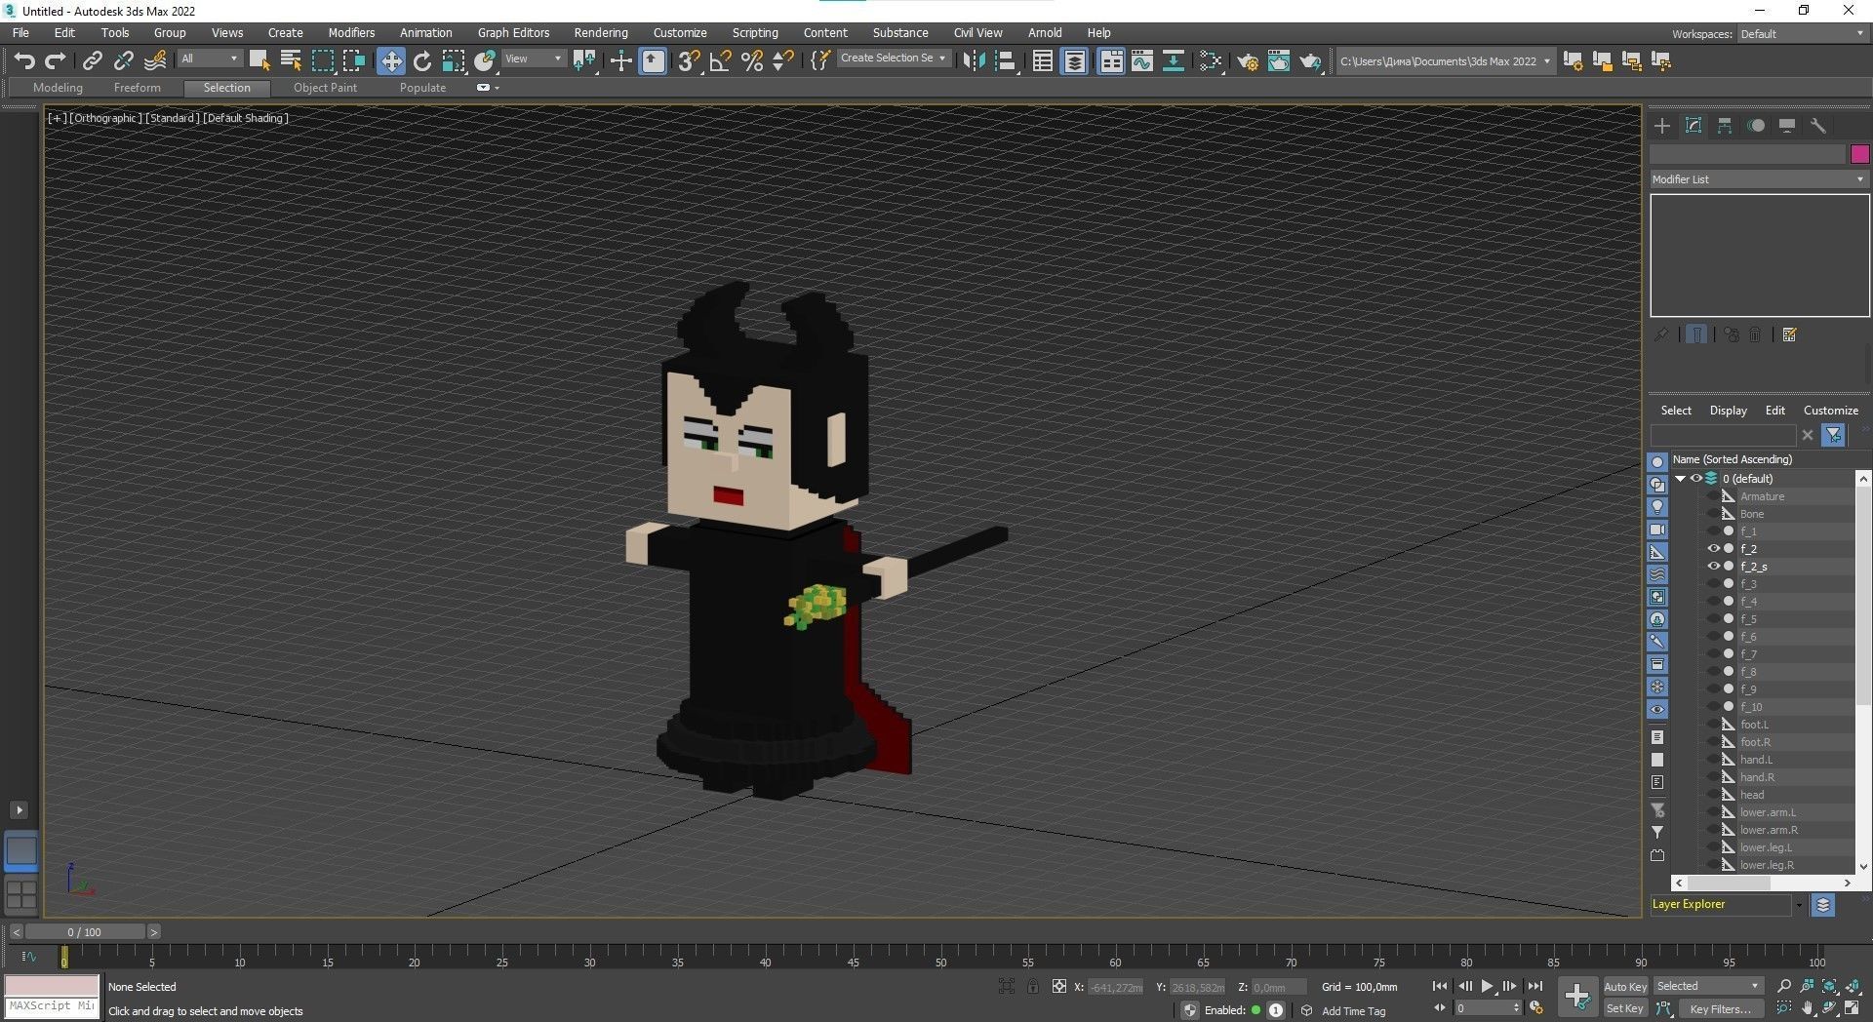
Task: Click the pink object color swatch
Action: click(x=1859, y=154)
